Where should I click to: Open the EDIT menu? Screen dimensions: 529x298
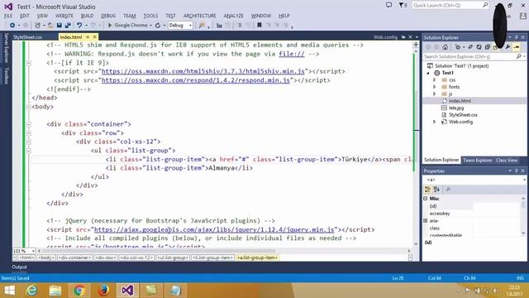click(x=25, y=16)
